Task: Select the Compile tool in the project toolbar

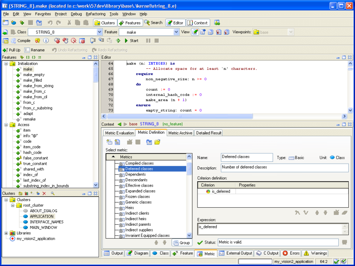Action: pos(20,41)
